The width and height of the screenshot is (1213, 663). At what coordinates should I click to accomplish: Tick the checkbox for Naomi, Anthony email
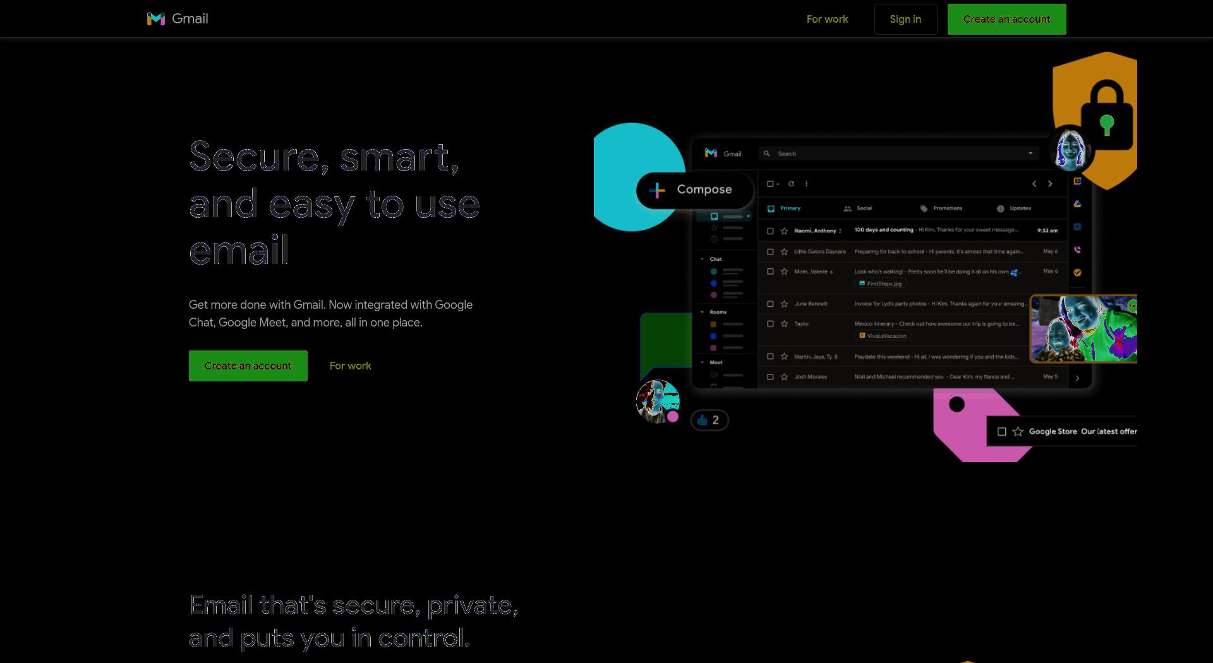(770, 231)
